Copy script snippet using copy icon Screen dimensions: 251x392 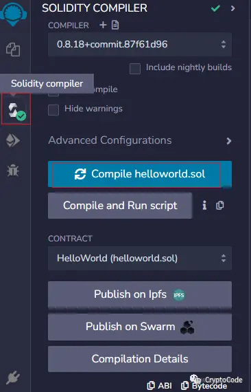point(219,206)
